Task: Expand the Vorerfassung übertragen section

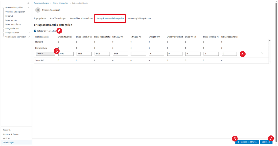Action: 29,37
